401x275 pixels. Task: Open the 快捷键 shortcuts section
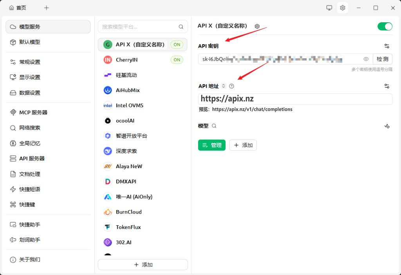click(x=48, y=205)
